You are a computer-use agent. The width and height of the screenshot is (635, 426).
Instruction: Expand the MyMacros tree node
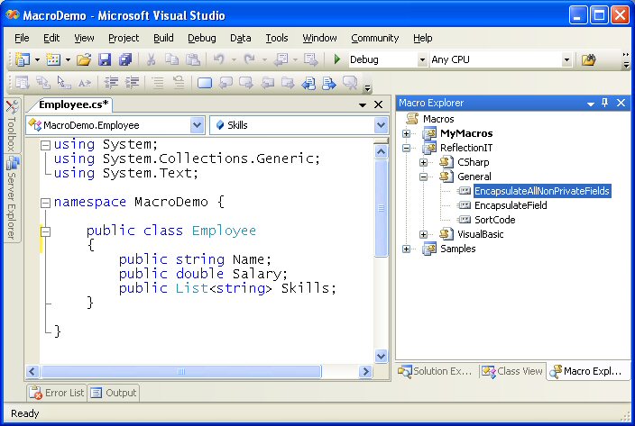pos(406,133)
